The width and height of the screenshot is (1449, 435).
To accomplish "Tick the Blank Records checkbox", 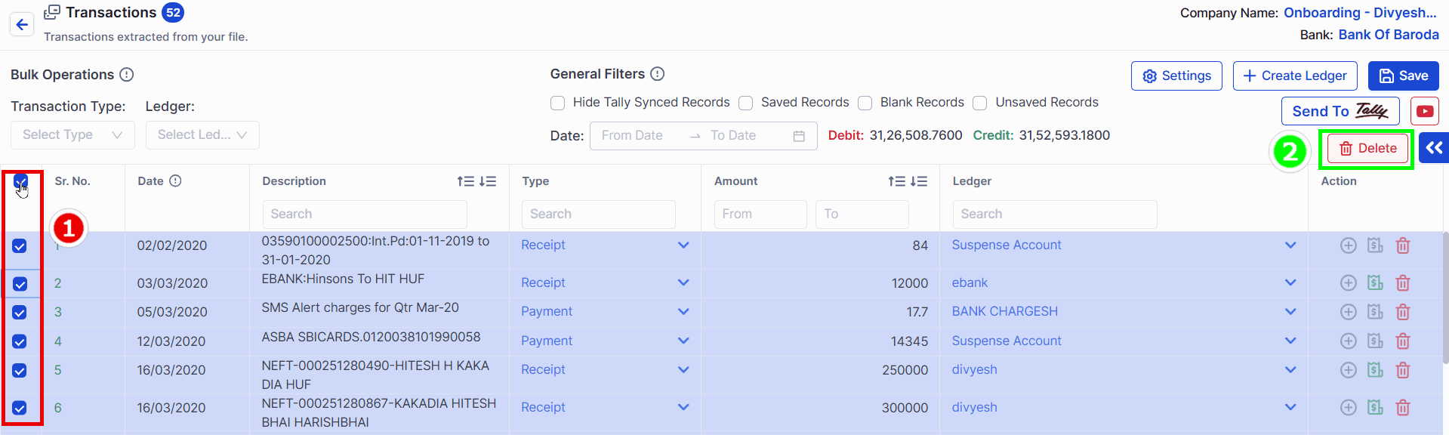I will [x=865, y=103].
